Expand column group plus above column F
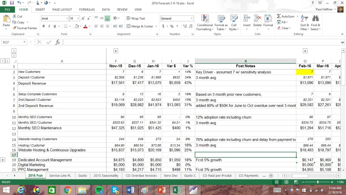346x195 pixels. coord(116,51)
